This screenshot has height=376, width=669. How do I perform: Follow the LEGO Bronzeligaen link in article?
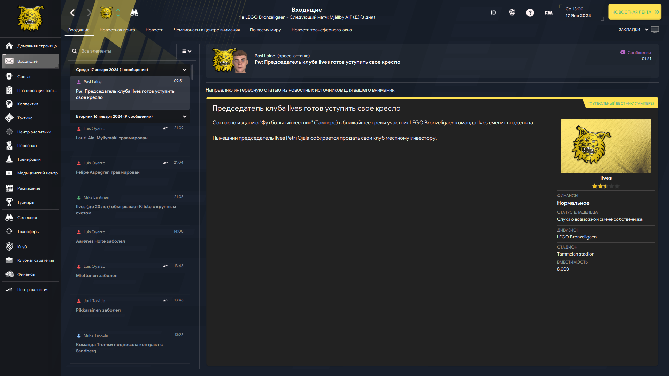pyautogui.click(x=432, y=123)
